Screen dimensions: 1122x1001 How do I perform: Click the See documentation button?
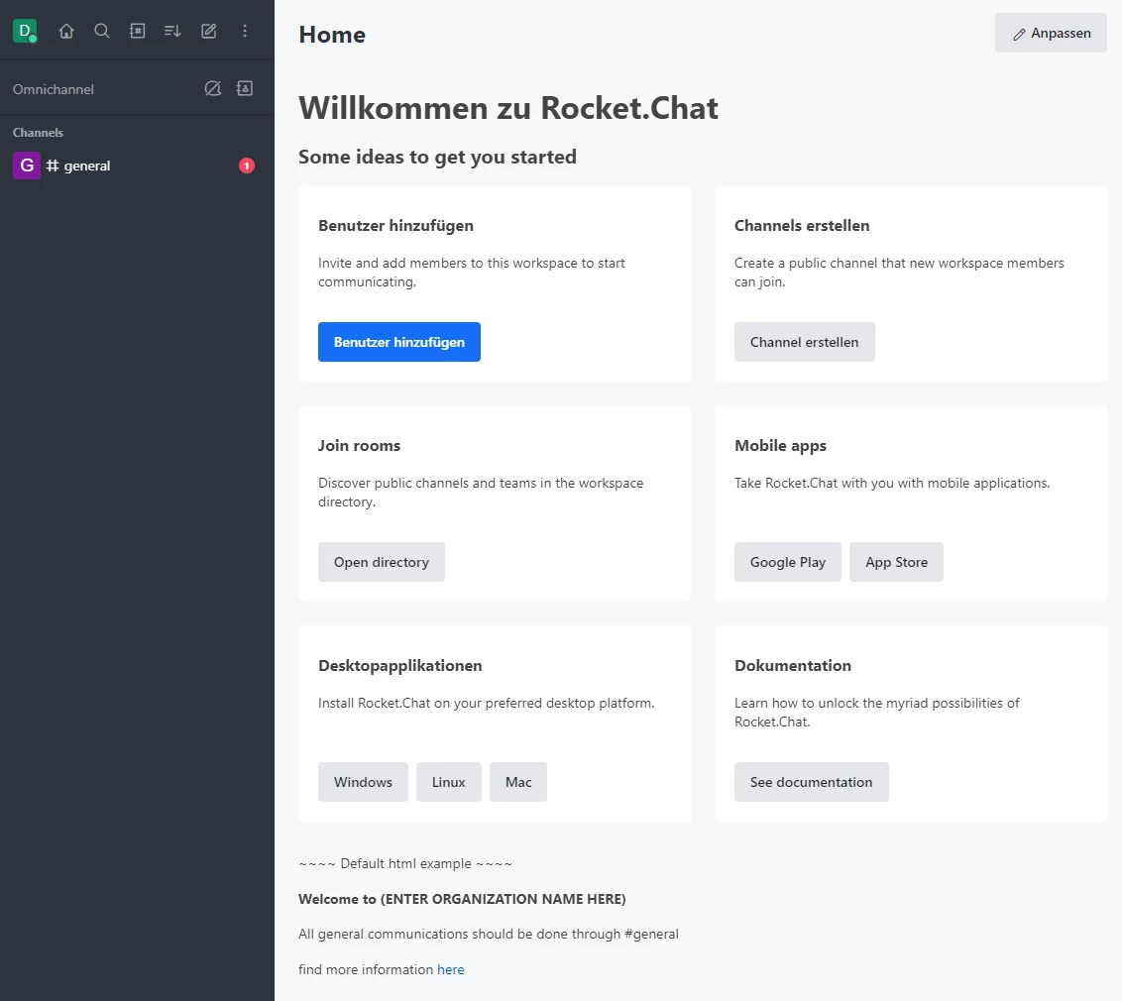pyautogui.click(x=811, y=782)
